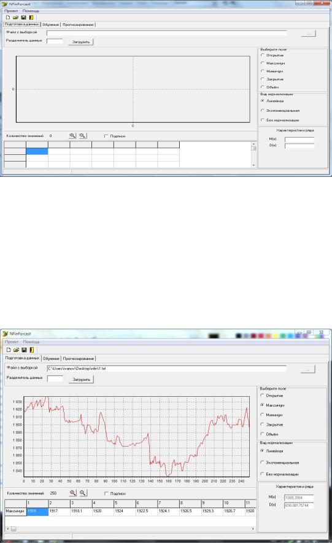Select table cell with value 1918.1

click(81, 511)
